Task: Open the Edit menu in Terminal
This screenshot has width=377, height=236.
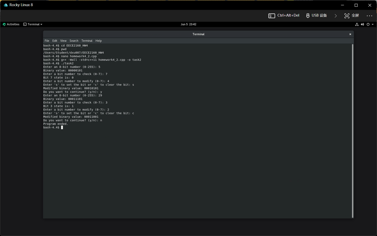Action: [x=55, y=41]
